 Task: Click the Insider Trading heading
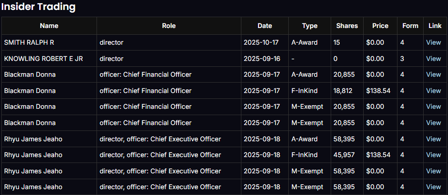[x=38, y=7]
